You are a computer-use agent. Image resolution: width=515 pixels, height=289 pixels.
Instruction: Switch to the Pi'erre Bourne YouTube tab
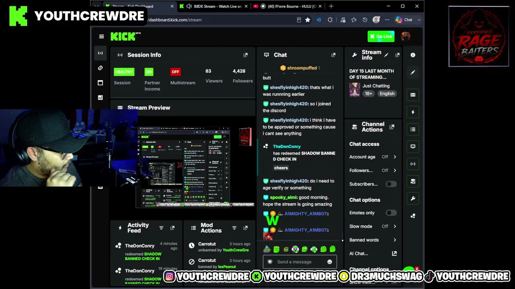pyautogui.click(x=288, y=6)
